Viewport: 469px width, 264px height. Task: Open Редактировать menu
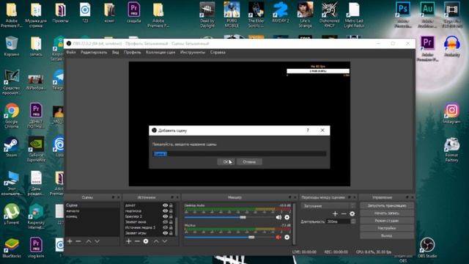pyautogui.click(x=94, y=52)
